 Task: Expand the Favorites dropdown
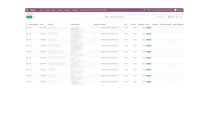121,17
